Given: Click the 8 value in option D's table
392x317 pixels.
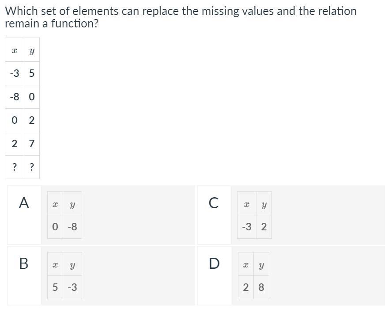Looking at the screenshot, I should pyautogui.click(x=261, y=287).
